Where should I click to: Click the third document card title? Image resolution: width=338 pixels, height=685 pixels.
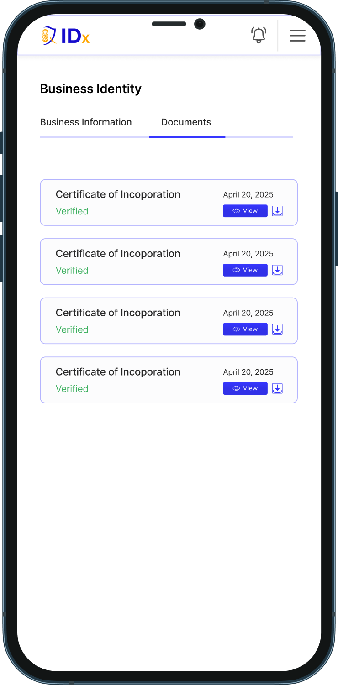coord(118,313)
